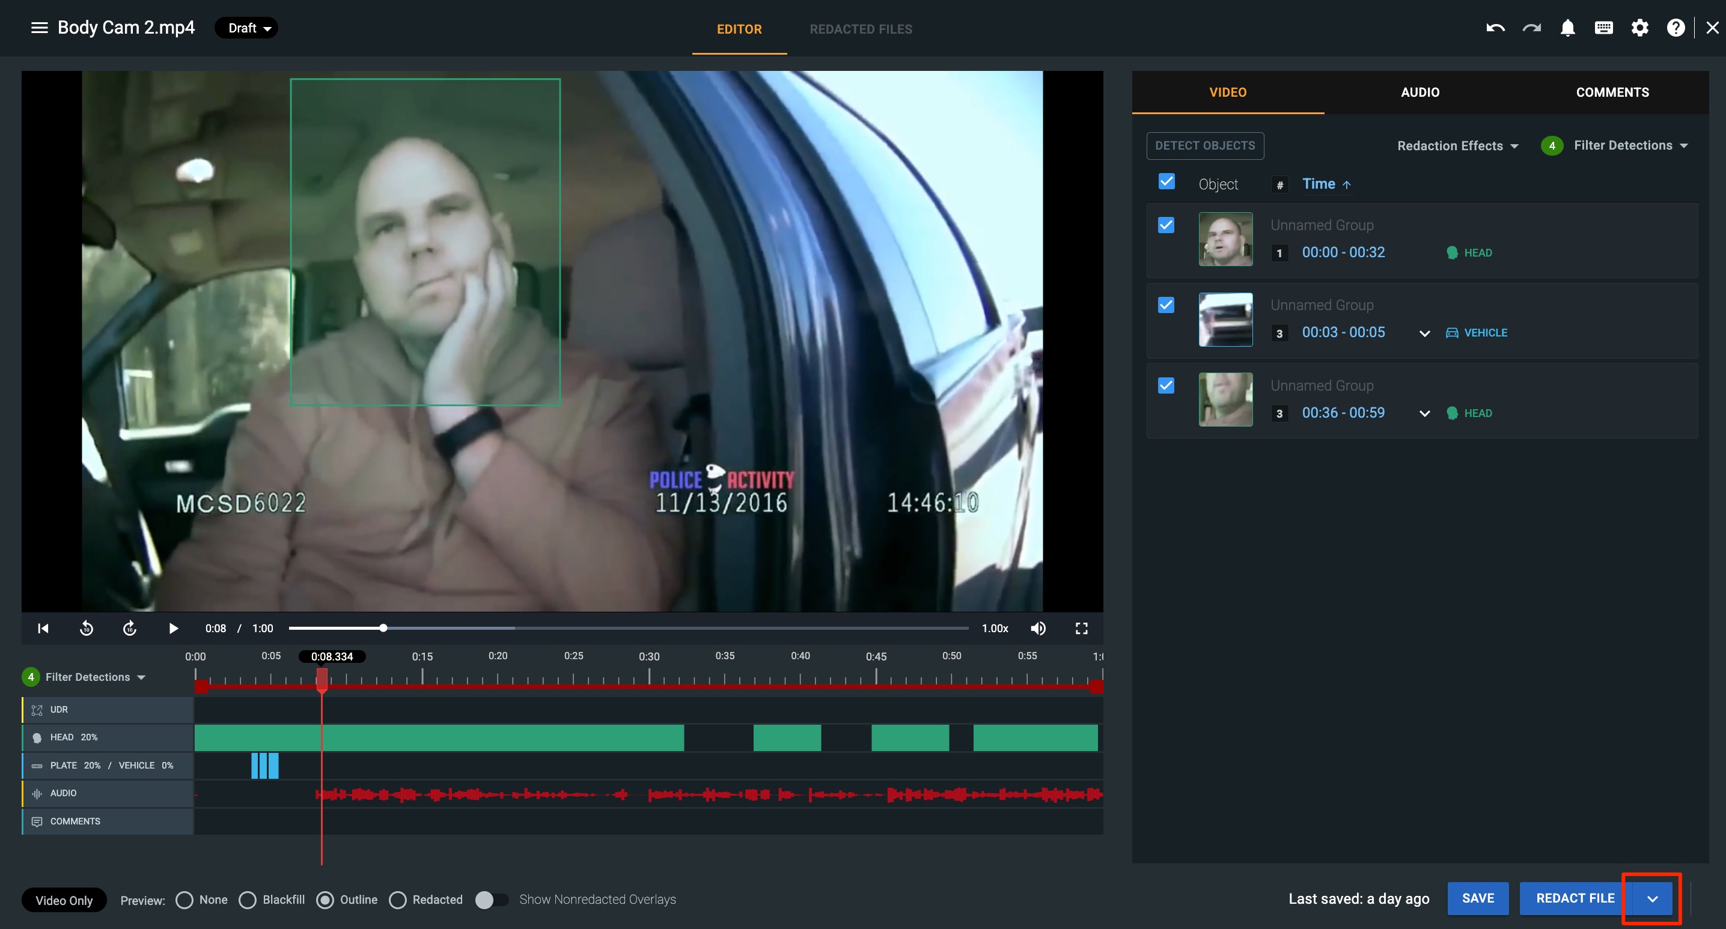Open the settings gear
The image size is (1726, 929).
tap(1639, 28)
